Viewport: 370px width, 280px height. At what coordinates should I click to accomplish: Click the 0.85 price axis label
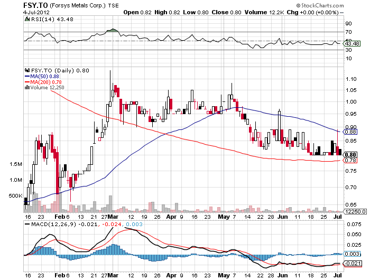pos(351,141)
